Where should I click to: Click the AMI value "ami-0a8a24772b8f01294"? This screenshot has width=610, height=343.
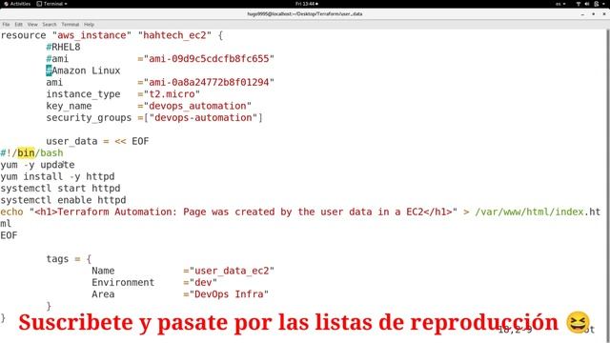[209, 83]
